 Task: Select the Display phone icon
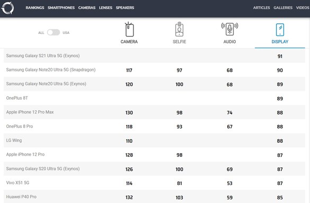click(x=280, y=30)
